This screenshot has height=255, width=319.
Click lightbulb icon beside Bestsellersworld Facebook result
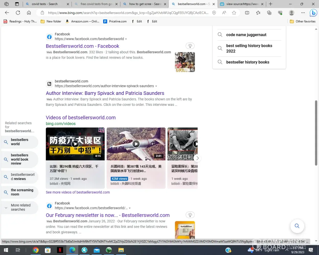point(190,46)
